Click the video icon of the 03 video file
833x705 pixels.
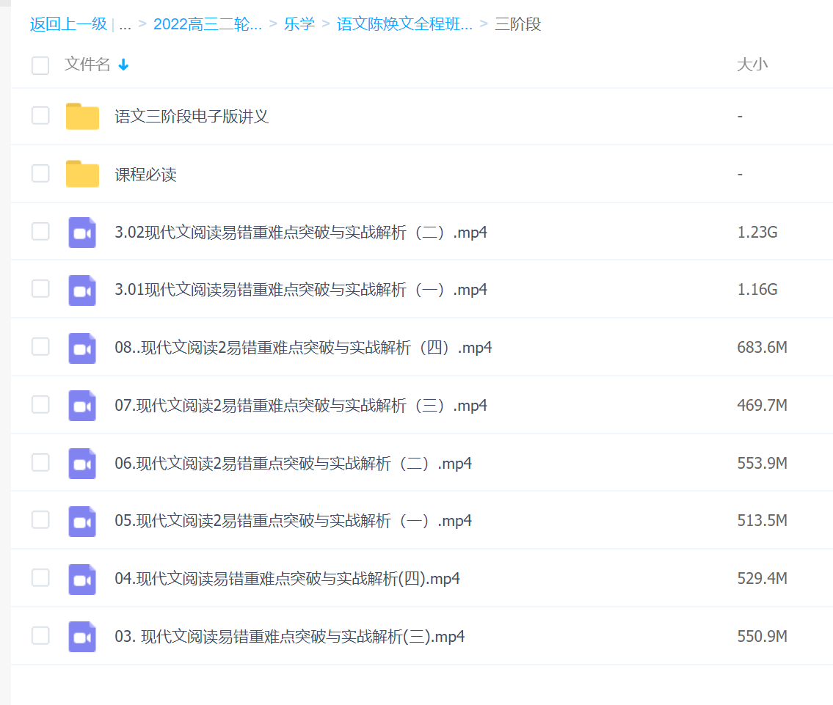(x=81, y=636)
